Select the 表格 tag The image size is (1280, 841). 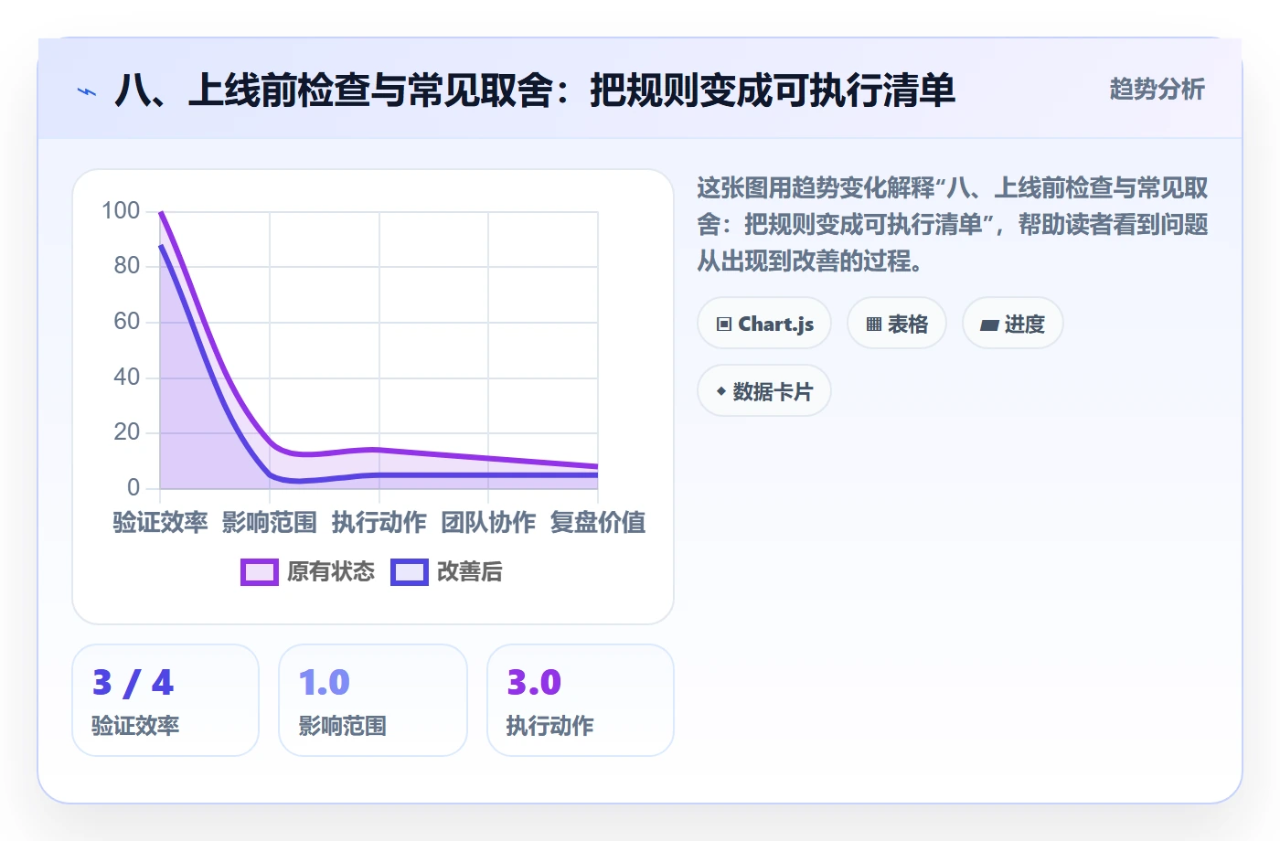tap(897, 324)
